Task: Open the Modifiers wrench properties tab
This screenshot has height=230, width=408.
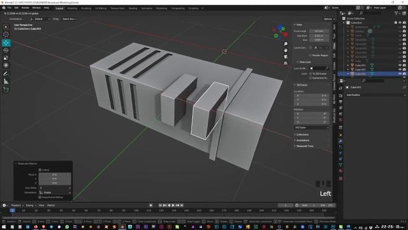Action: [340, 141]
